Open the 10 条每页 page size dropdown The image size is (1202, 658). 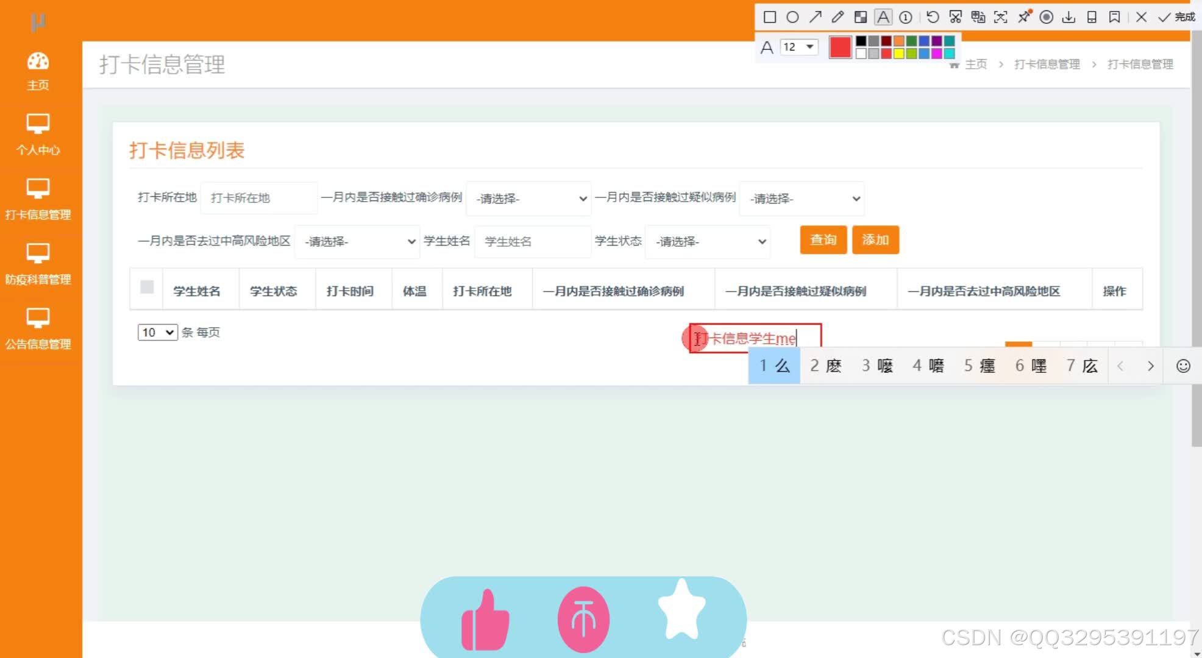tap(158, 332)
